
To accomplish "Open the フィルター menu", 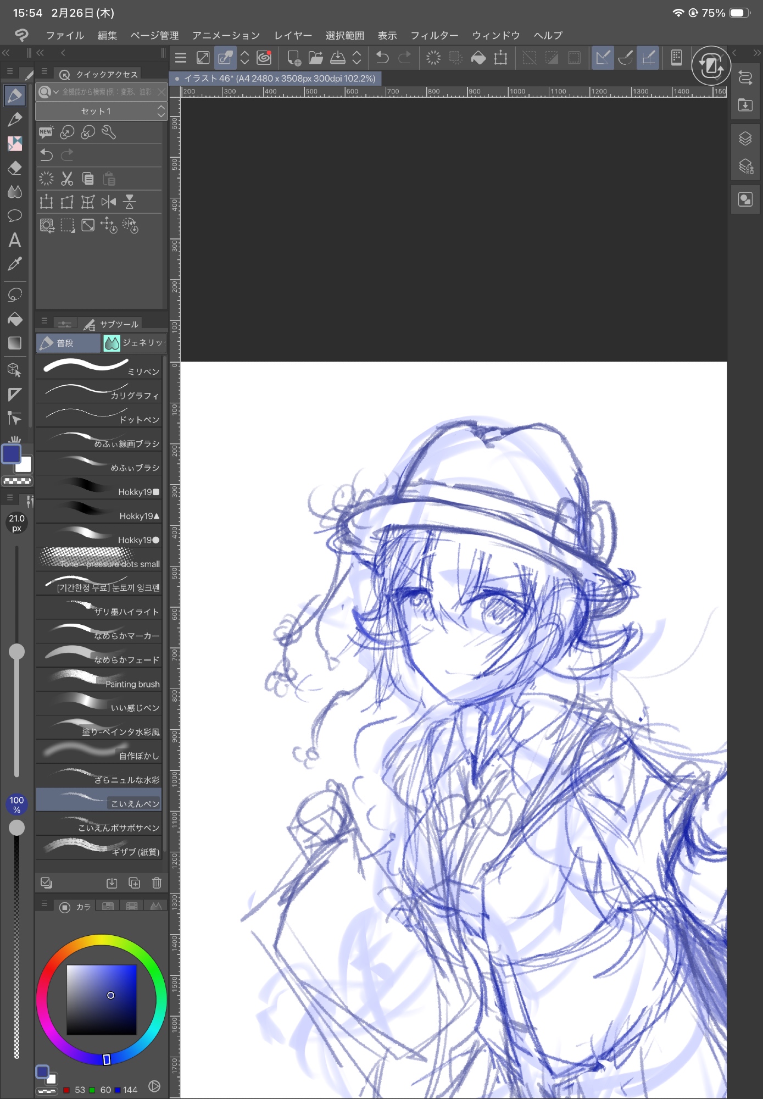I will [x=434, y=36].
